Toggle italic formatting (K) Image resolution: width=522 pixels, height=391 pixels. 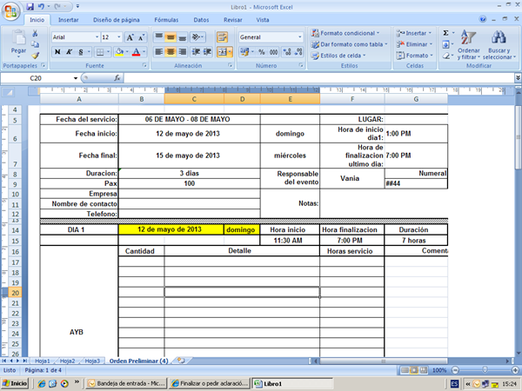tap(69, 52)
